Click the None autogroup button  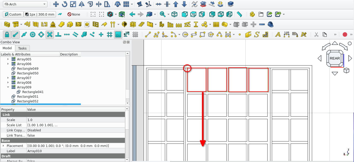tap(74, 14)
